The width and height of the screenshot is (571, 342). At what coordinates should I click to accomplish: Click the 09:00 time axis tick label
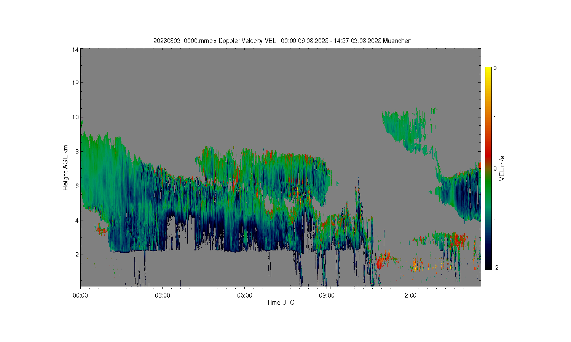327,295
